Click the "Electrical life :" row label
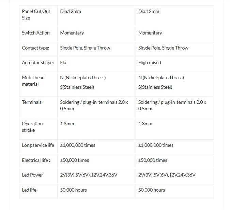This screenshot has height=210, width=230. pyautogui.click(x=36, y=160)
